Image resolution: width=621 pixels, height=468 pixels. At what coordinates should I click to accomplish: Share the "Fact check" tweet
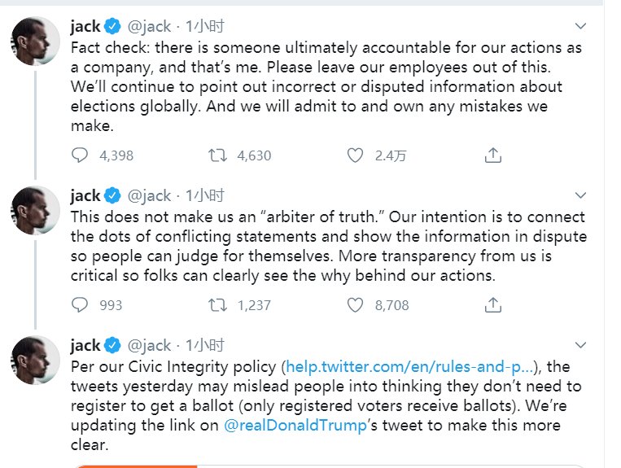[492, 155]
